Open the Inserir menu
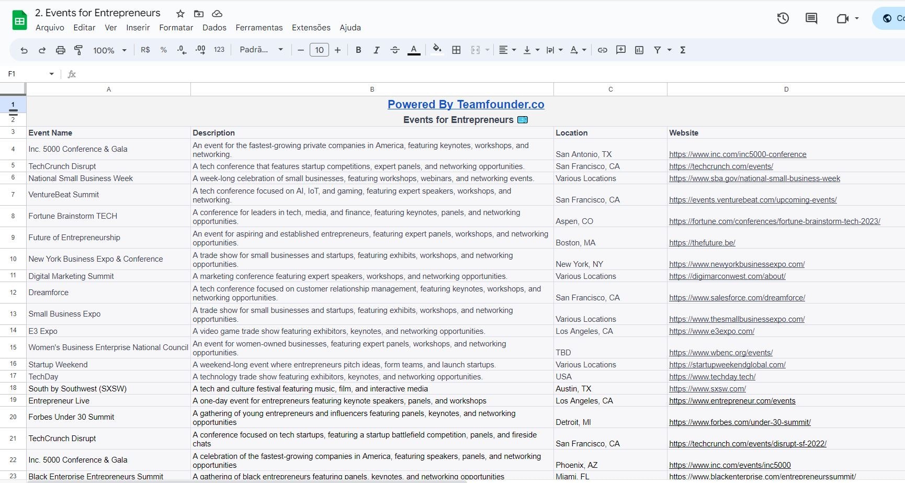Screen dimensions: 905x483 138,28
